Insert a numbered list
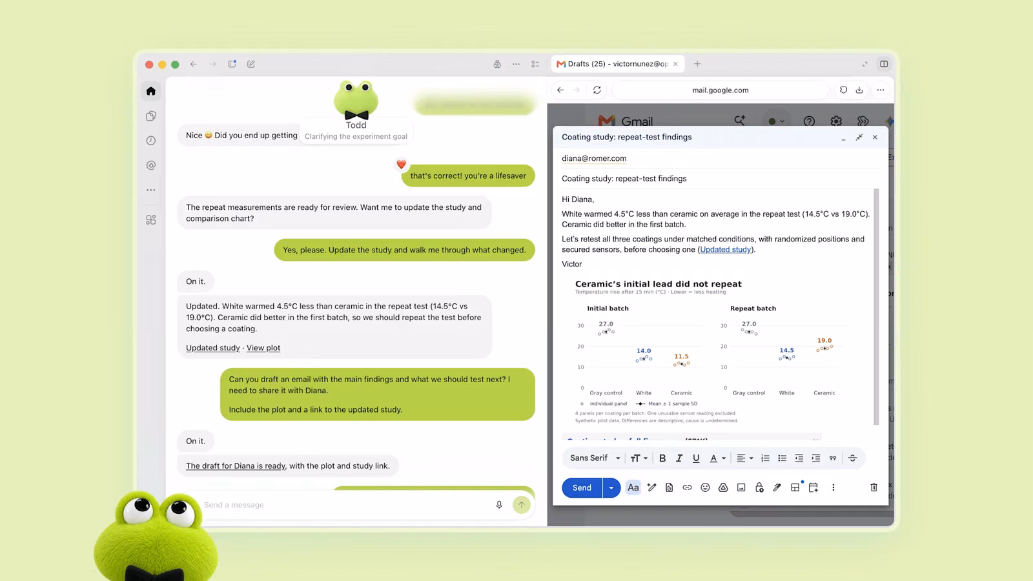Image resolution: width=1033 pixels, height=581 pixels. [765, 458]
